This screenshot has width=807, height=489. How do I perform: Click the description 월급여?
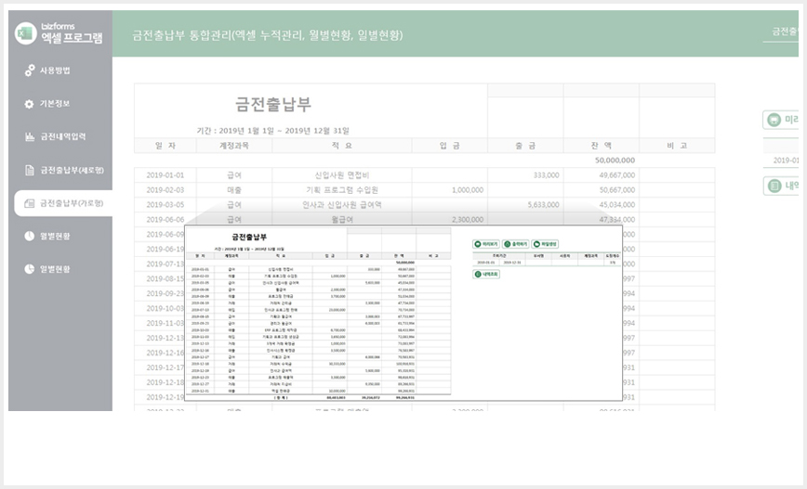[342, 219]
